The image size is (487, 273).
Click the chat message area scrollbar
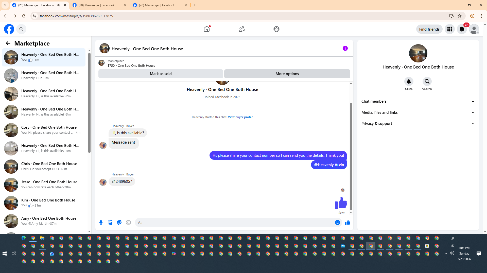pyautogui.click(x=351, y=157)
